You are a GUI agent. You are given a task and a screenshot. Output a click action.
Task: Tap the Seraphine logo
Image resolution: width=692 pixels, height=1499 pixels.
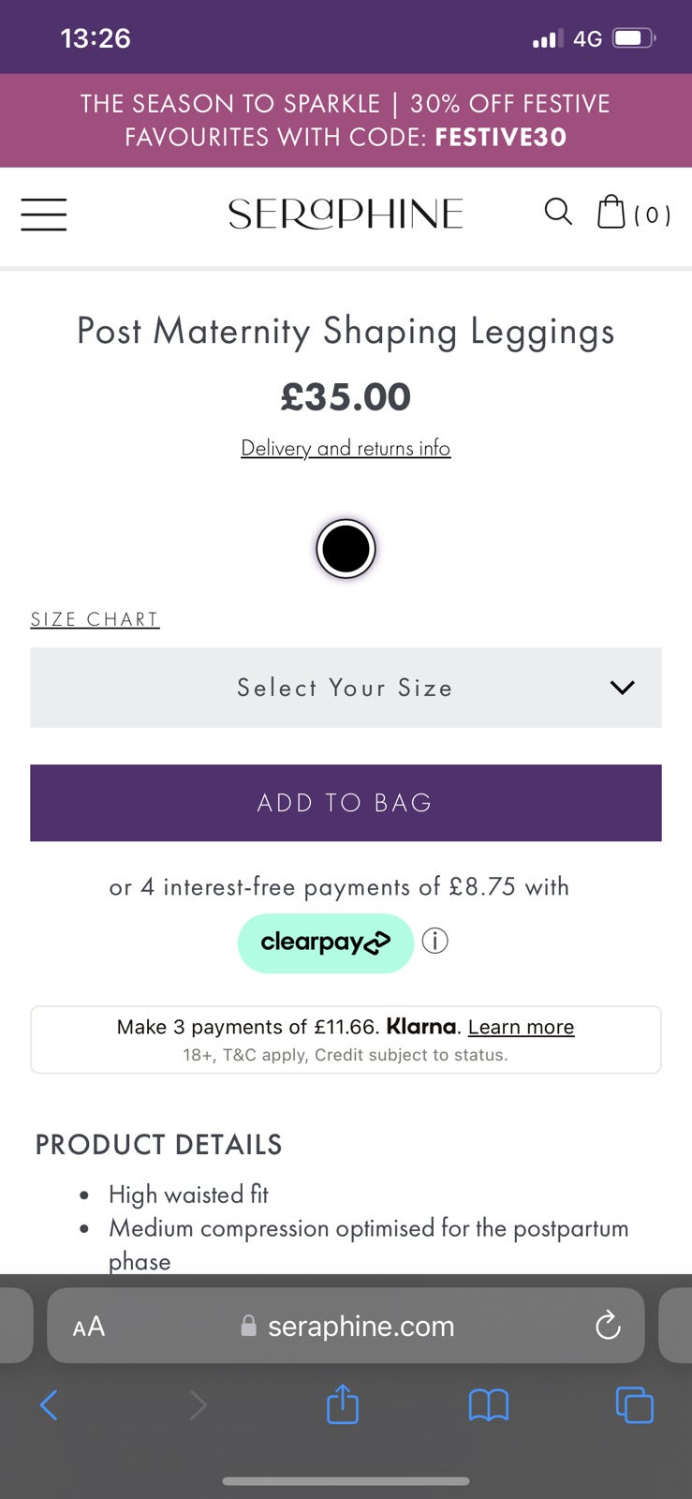346,215
